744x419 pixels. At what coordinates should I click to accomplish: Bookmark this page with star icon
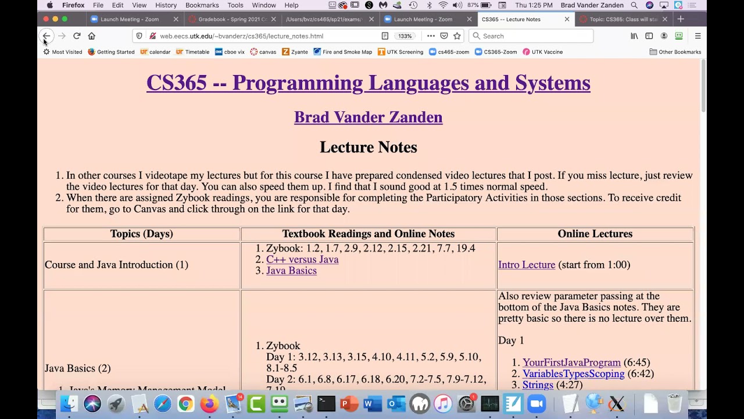tap(457, 36)
